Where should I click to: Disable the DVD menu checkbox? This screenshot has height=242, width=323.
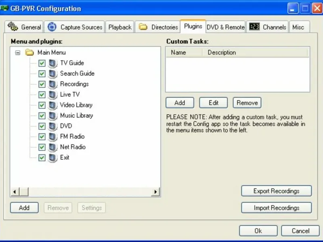point(42,126)
